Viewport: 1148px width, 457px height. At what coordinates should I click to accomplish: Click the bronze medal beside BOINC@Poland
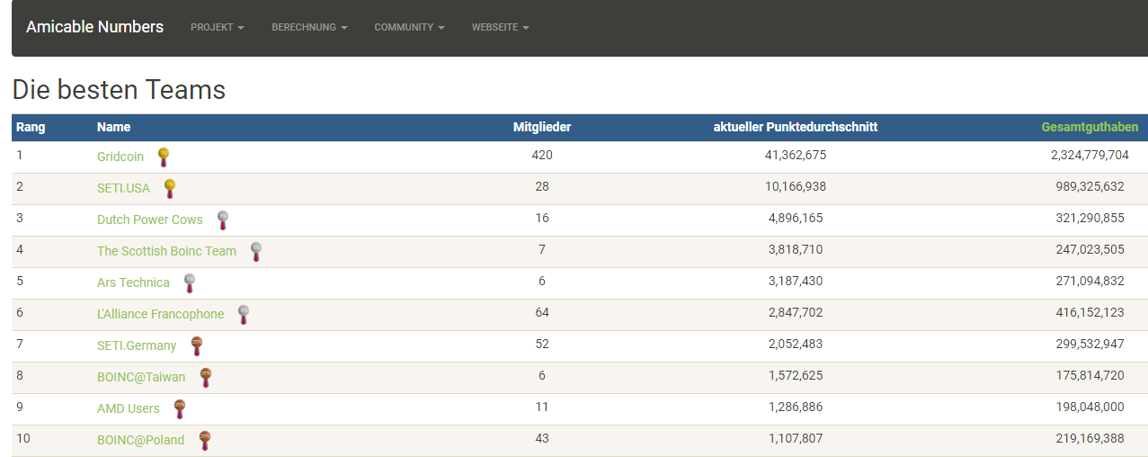(204, 441)
